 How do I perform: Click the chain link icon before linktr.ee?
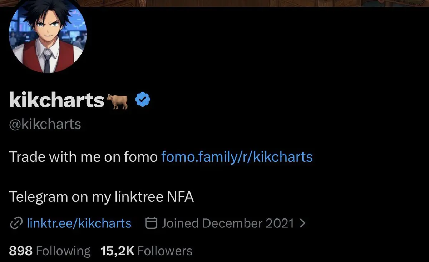(16, 223)
